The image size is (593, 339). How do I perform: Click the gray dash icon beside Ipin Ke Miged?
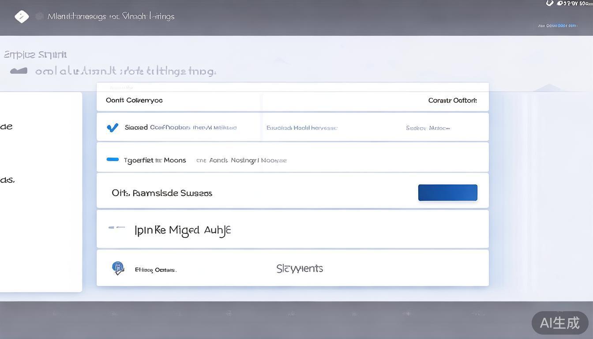tap(117, 228)
